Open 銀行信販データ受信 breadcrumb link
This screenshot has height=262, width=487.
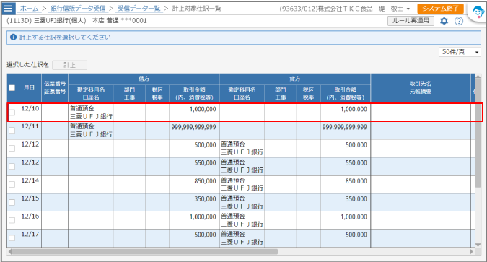point(78,9)
